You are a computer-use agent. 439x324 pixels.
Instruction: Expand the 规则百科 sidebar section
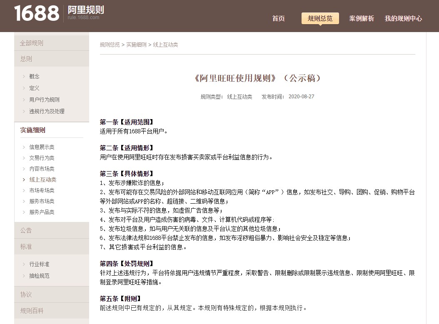click(52, 311)
